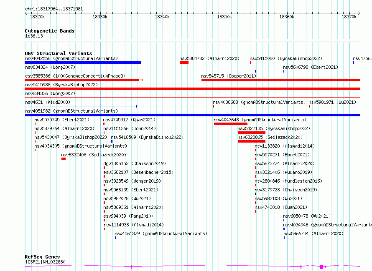Select nsv4051982 (gnomADStructuralVariants) label
The width and height of the screenshot is (372, 271).
[x=71, y=111]
